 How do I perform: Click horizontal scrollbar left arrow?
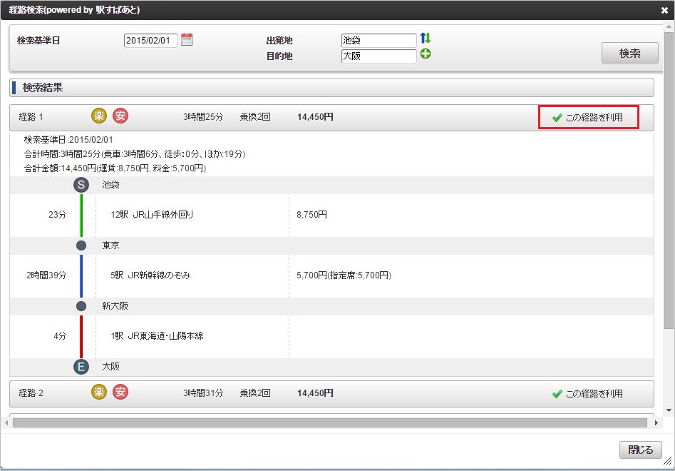(6, 422)
